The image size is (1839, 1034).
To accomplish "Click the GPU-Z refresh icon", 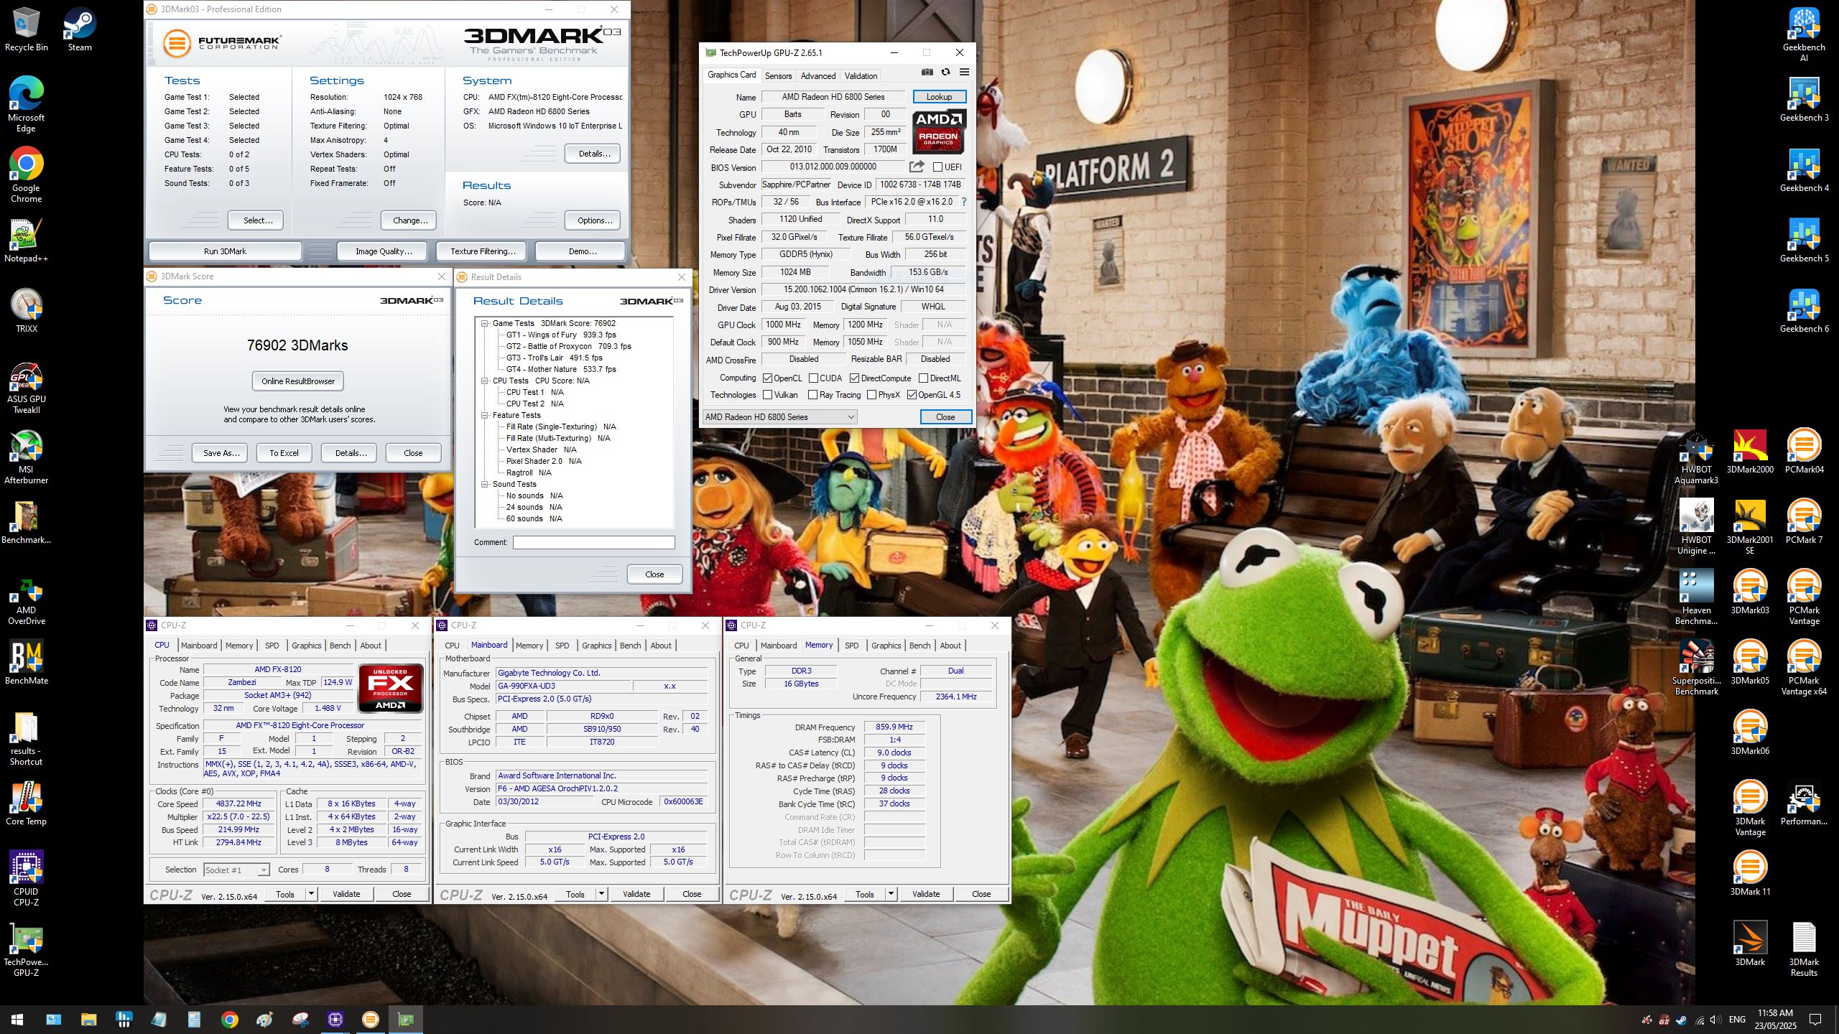I will (946, 72).
